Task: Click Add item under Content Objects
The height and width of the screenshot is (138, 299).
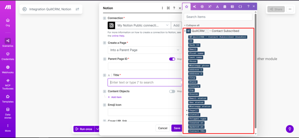Action: click(114, 97)
